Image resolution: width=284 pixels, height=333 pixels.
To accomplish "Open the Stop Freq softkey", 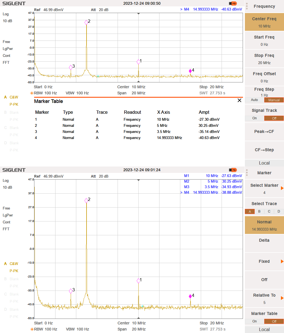I will point(264,59).
